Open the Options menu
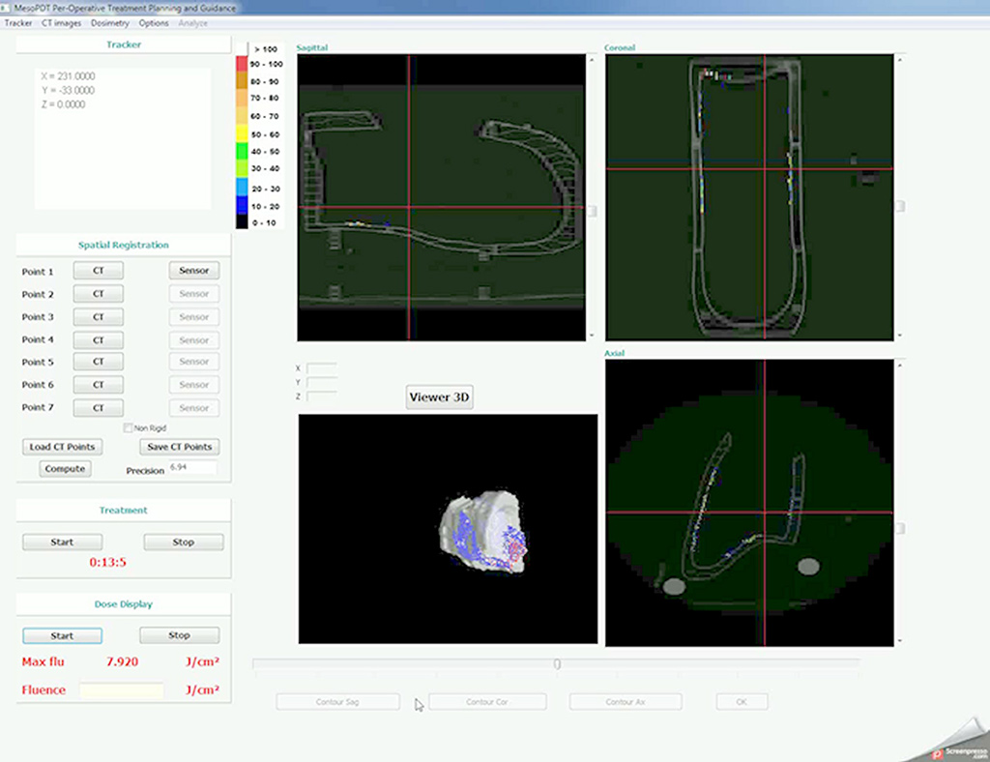This screenshot has width=990, height=762. tap(154, 23)
